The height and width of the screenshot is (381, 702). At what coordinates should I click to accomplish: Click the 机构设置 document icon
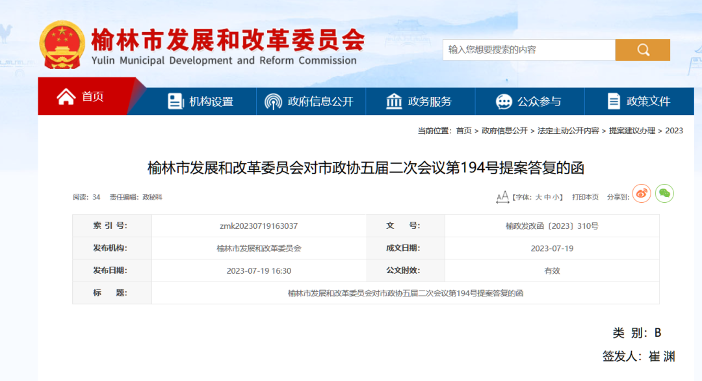pos(175,101)
